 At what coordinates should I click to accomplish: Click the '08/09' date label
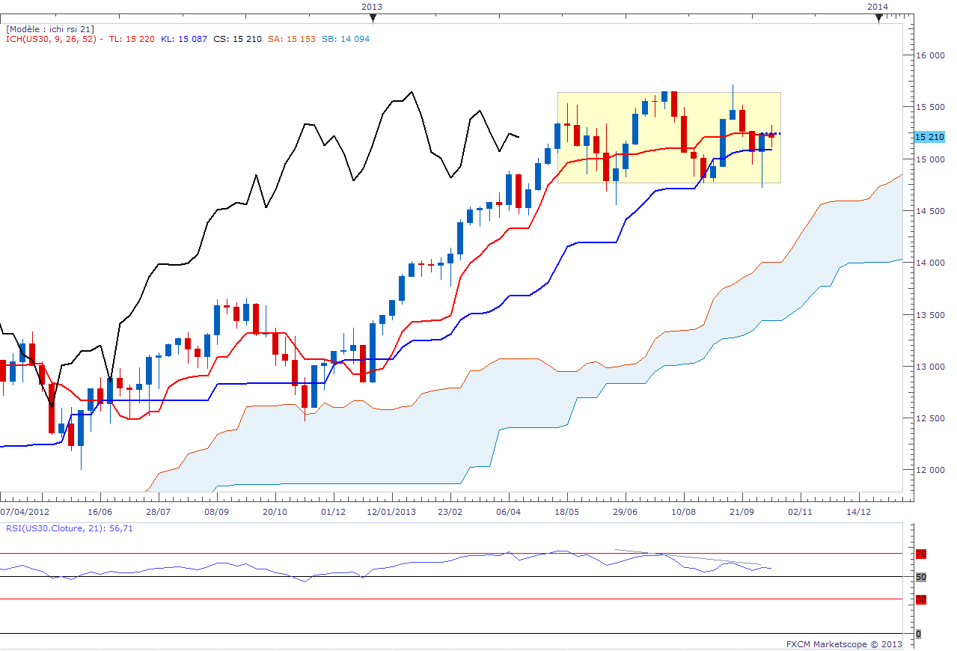coord(216,512)
